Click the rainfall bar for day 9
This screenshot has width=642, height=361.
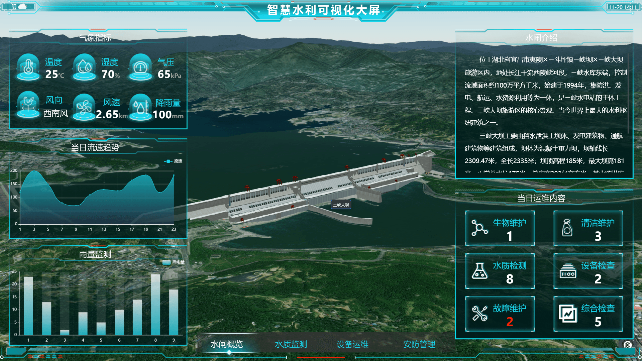tap(174, 312)
